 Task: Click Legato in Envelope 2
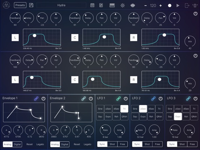(x=88, y=145)
